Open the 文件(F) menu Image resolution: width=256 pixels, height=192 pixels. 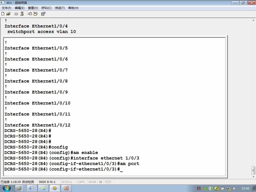[6, 8]
